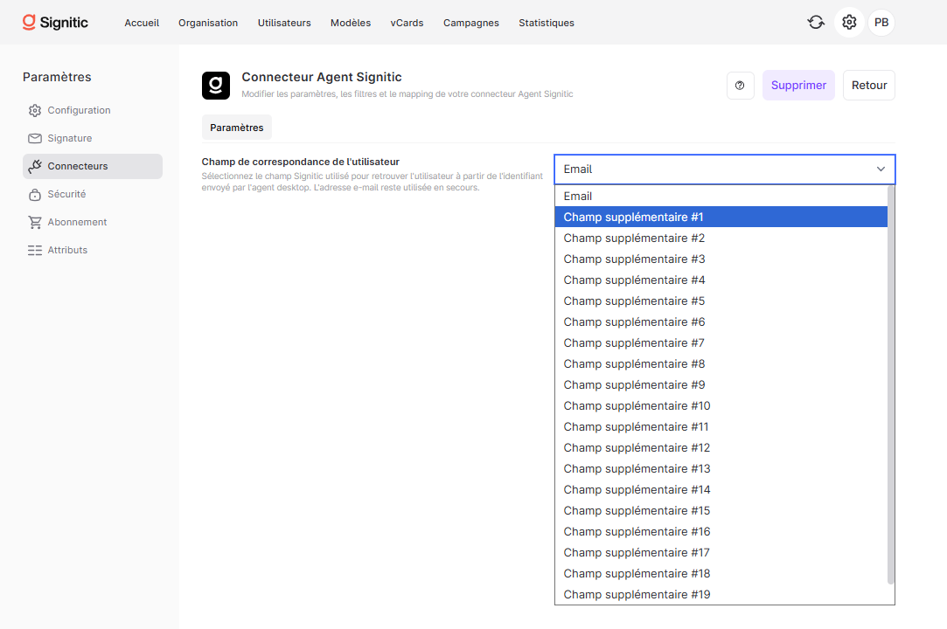Open Campagnes in top navigation
947x629 pixels.
click(471, 23)
